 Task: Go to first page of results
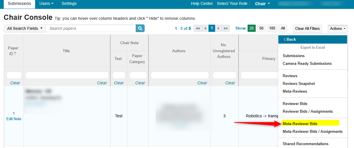198,28
